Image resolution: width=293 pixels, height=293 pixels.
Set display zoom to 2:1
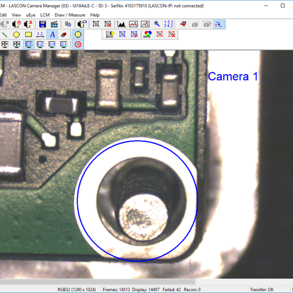tap(63, 44)
